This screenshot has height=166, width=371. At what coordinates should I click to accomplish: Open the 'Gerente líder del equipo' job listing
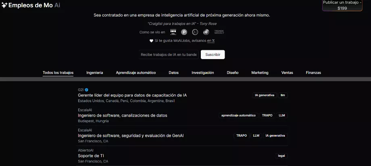coord(132,95)
